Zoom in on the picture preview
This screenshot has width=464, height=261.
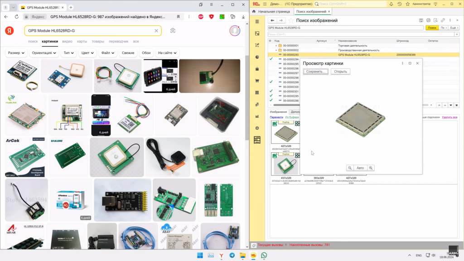click(x=371, y=168)
